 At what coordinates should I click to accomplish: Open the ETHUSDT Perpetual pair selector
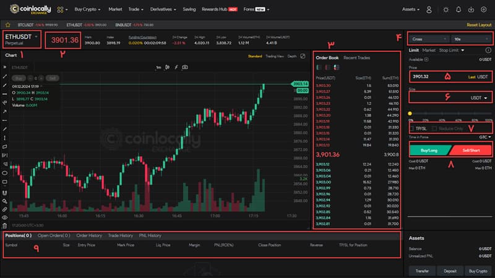(22, 40)
